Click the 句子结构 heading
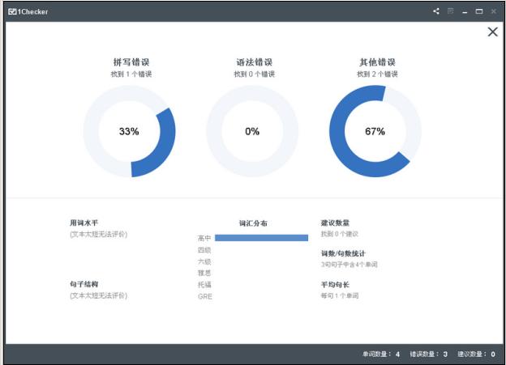The image size is (506, 365). (x=84, y=285)
